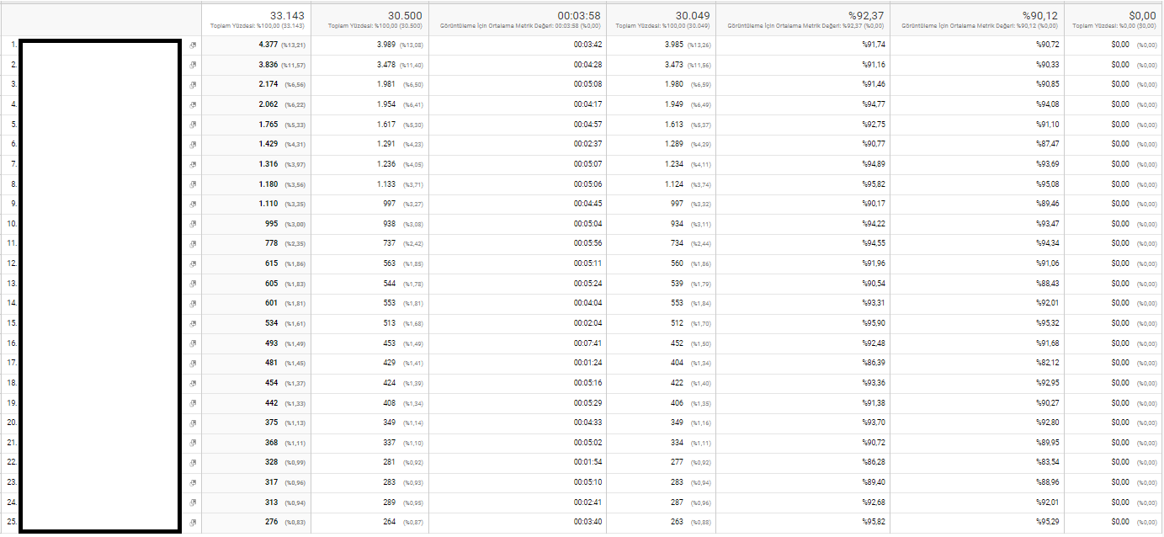Click the open-link icon in row 16

tap(193, 343)
